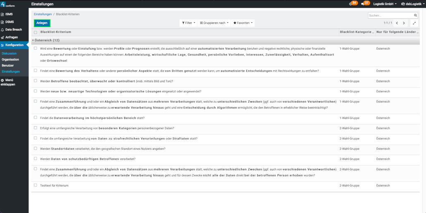Check the 'Testtext für Kriterium' row checkbox
This screenshot has width=426, height=213.
[x=35, y=185]
